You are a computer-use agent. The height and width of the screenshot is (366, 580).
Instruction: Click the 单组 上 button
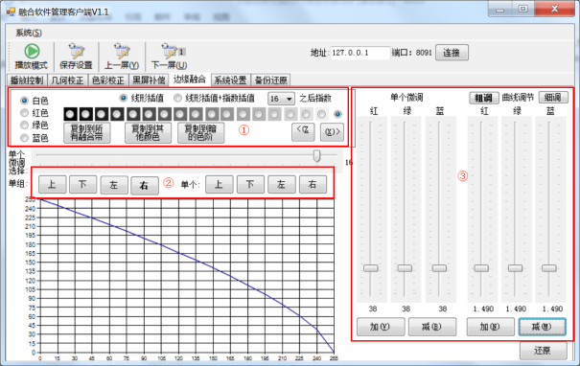[52, 185]
